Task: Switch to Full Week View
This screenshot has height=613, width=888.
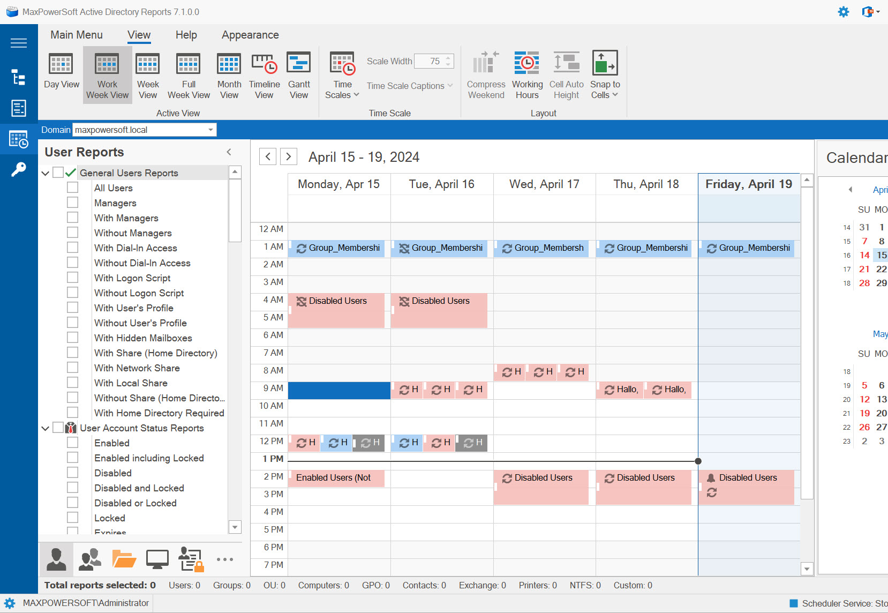Action: [x=189, y=75]
